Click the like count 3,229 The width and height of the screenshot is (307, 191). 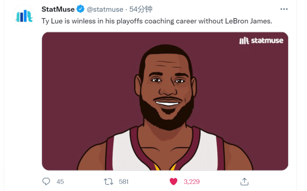click(x=192, y=181)
